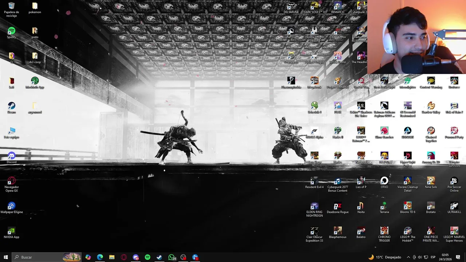Select the Among Us 3D shortcut
Screen dimensions: 466x262
[x=431, y=158]
